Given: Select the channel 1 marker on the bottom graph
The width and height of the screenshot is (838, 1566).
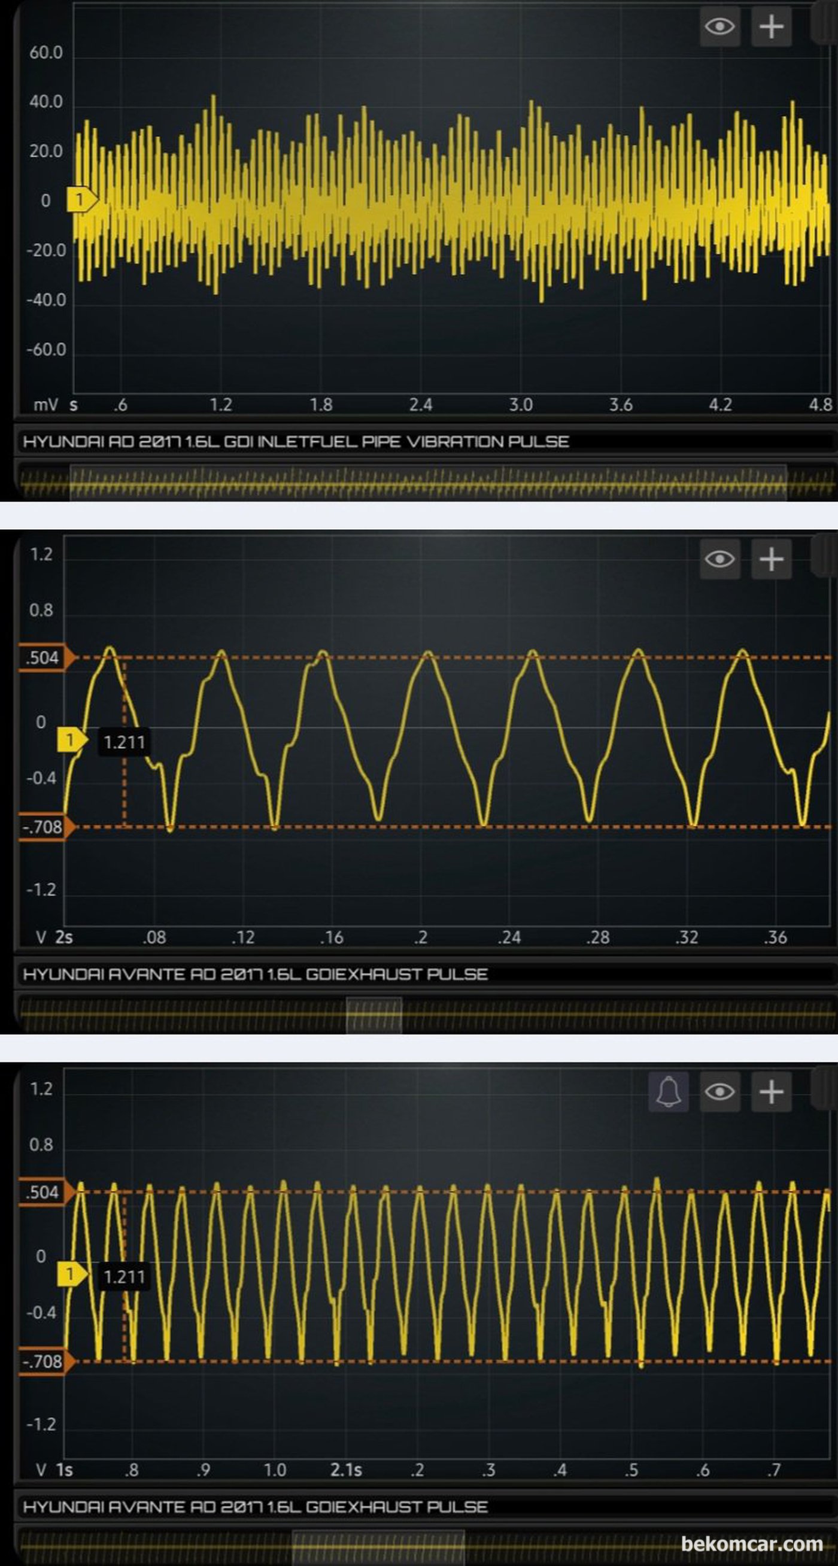Looking at the screenshot, I should tap(71, 1274).
